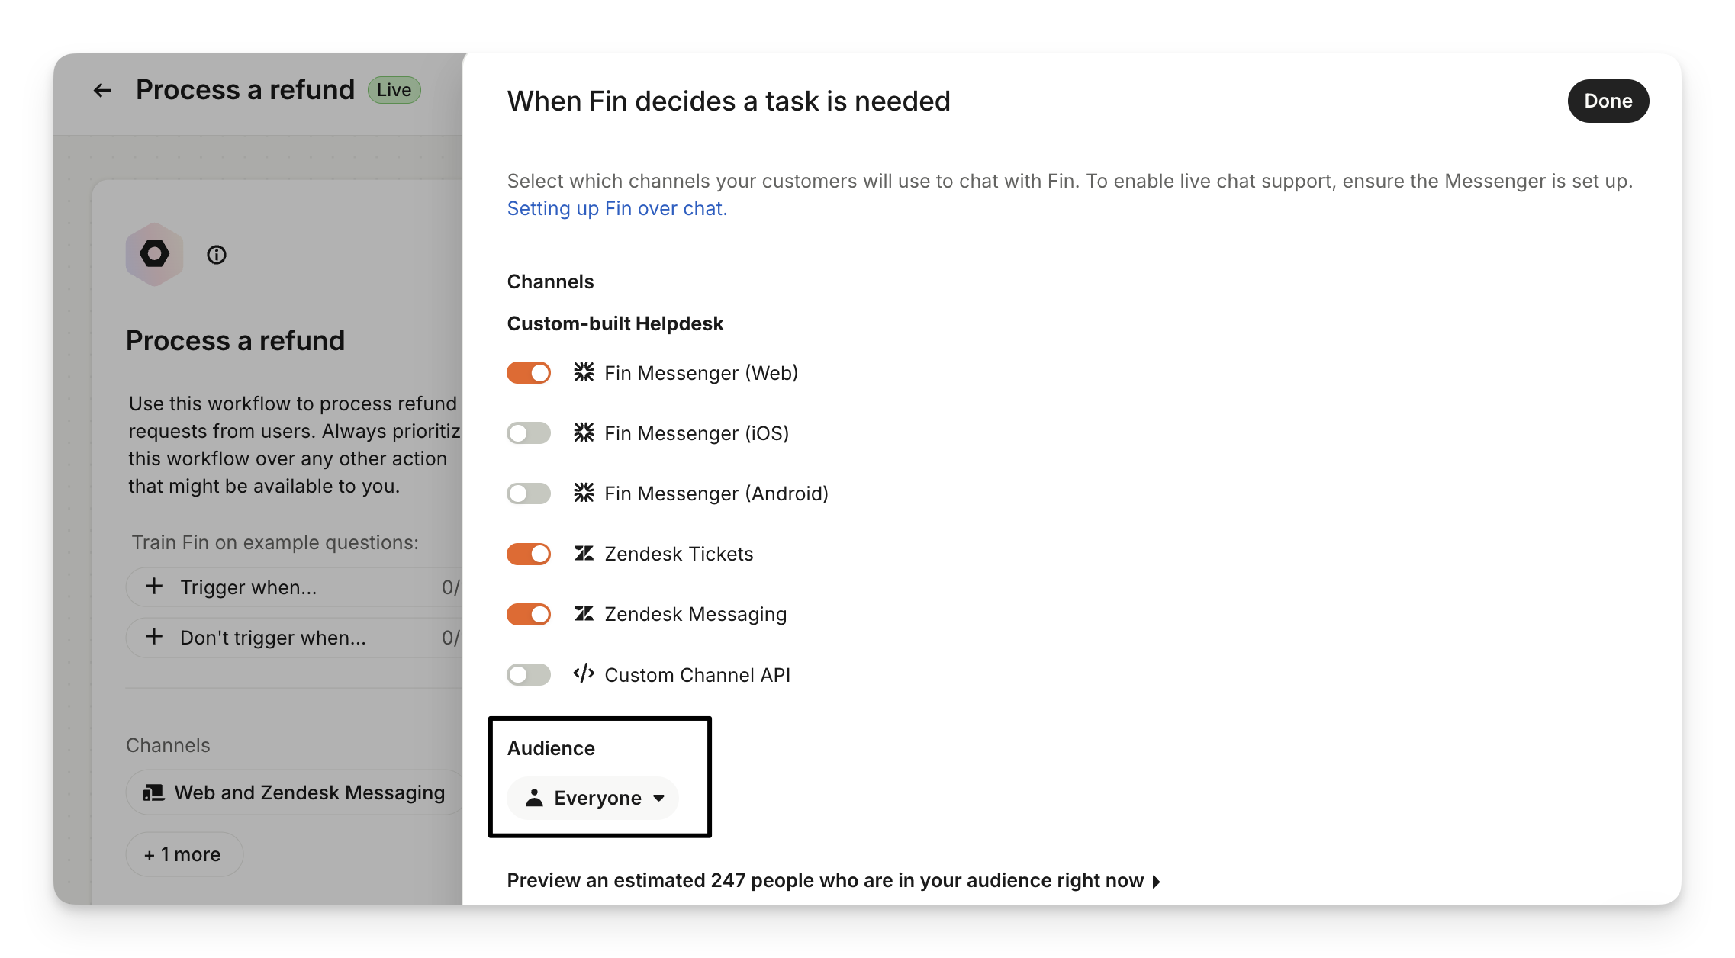1735x958 pixels.
Task: Open the Everyone audience dropdown
Action: [594, 798]
